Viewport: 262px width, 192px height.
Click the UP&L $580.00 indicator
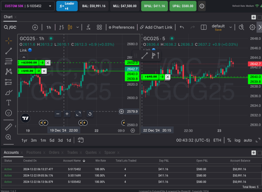(x=183, y=6)
